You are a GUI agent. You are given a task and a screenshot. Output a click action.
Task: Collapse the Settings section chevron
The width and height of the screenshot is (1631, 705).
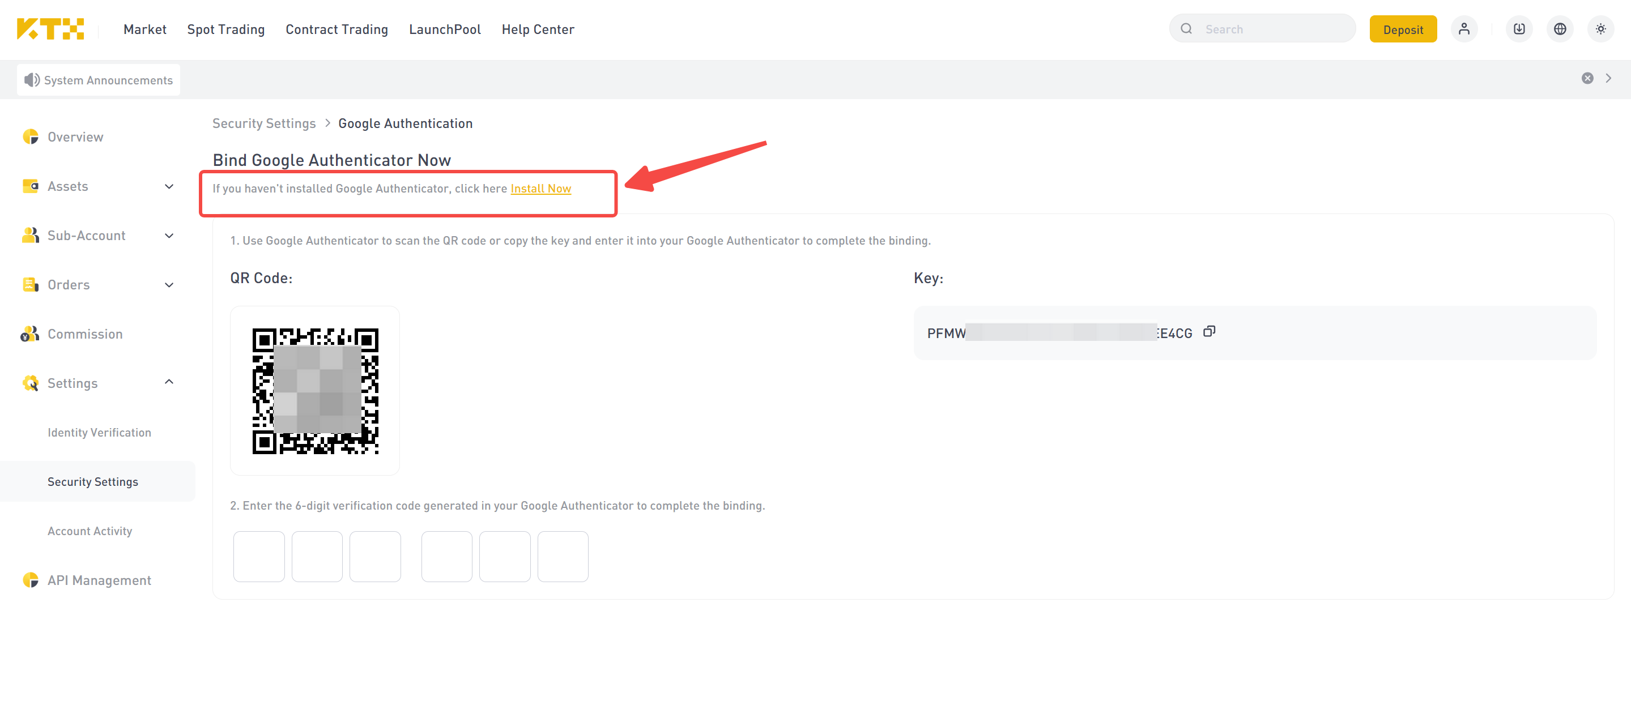tap(169, 382)
